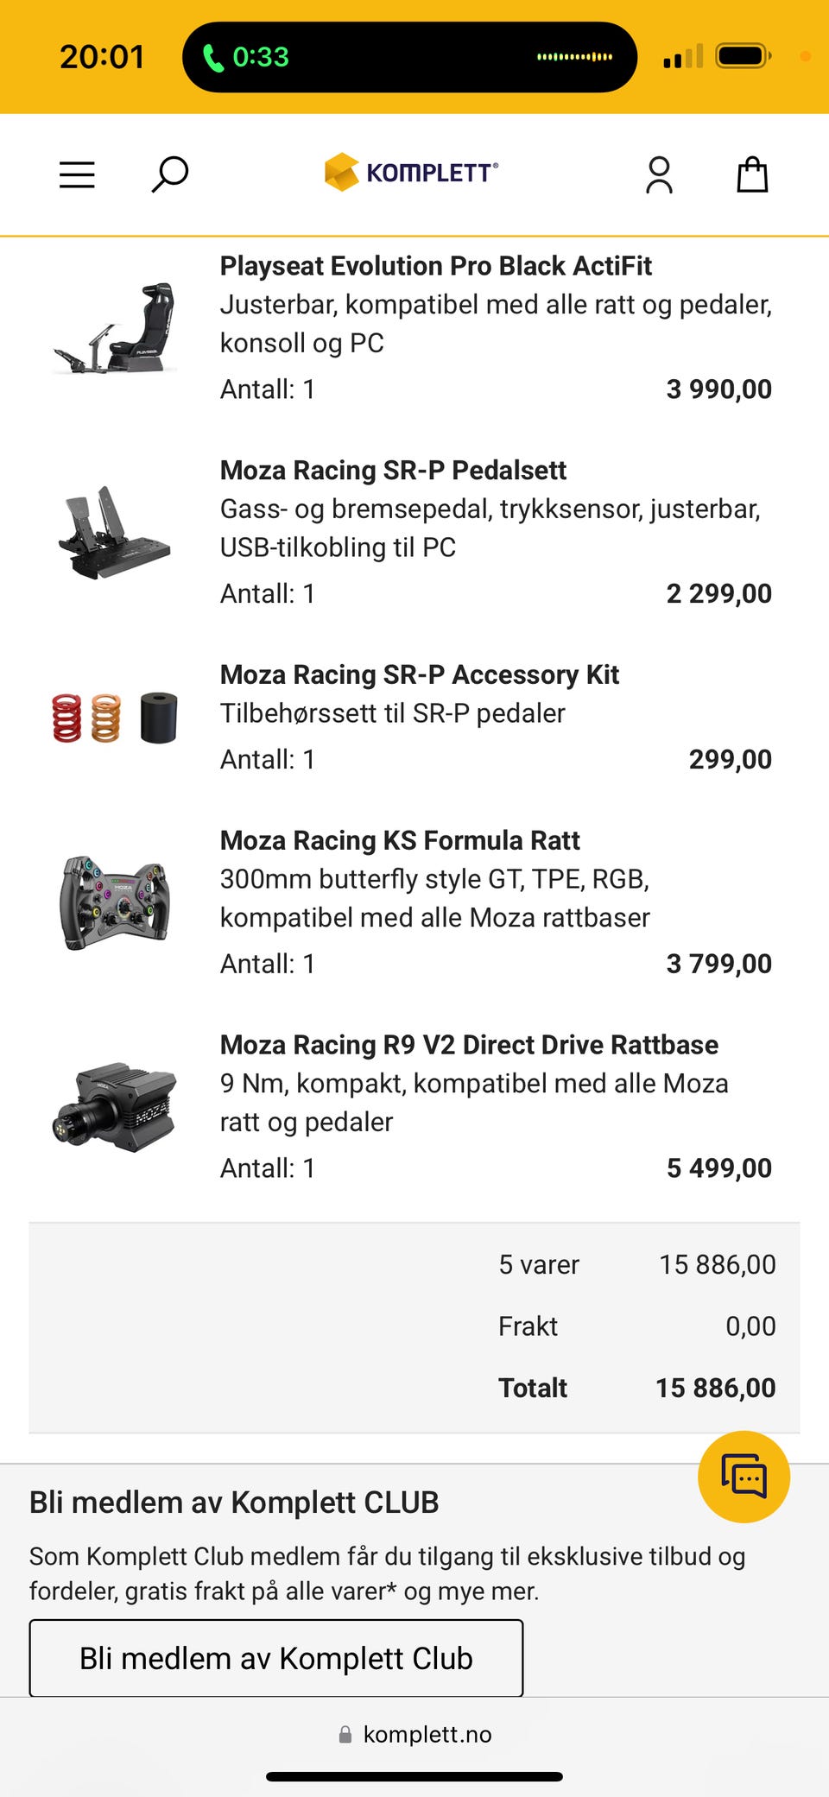Tap the green active call indicator
Screen dimensions: 829x1797
point(246,57)
